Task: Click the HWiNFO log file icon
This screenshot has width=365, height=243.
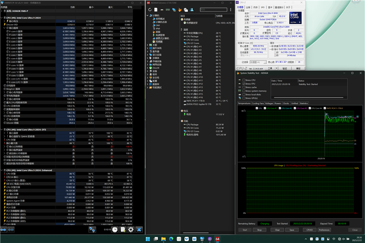Action: (x=123, y=229)
